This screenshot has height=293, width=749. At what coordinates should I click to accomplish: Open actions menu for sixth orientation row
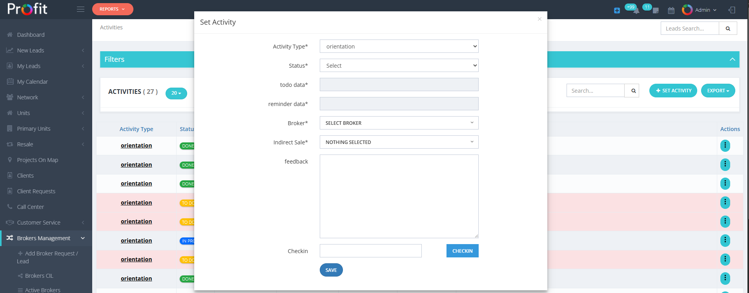(725, 241)
